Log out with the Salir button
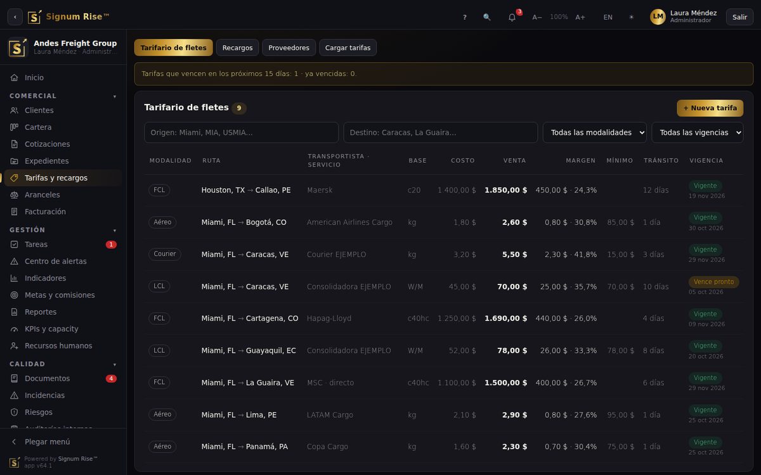 740,17
